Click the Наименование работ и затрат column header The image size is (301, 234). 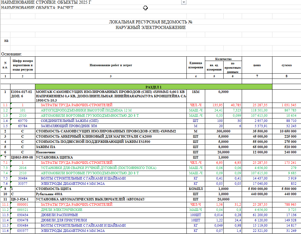point(111,65)
